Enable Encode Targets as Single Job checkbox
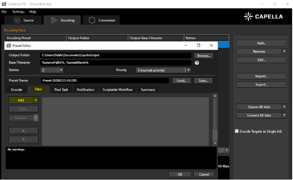293x180 pixels. point(237,131)
